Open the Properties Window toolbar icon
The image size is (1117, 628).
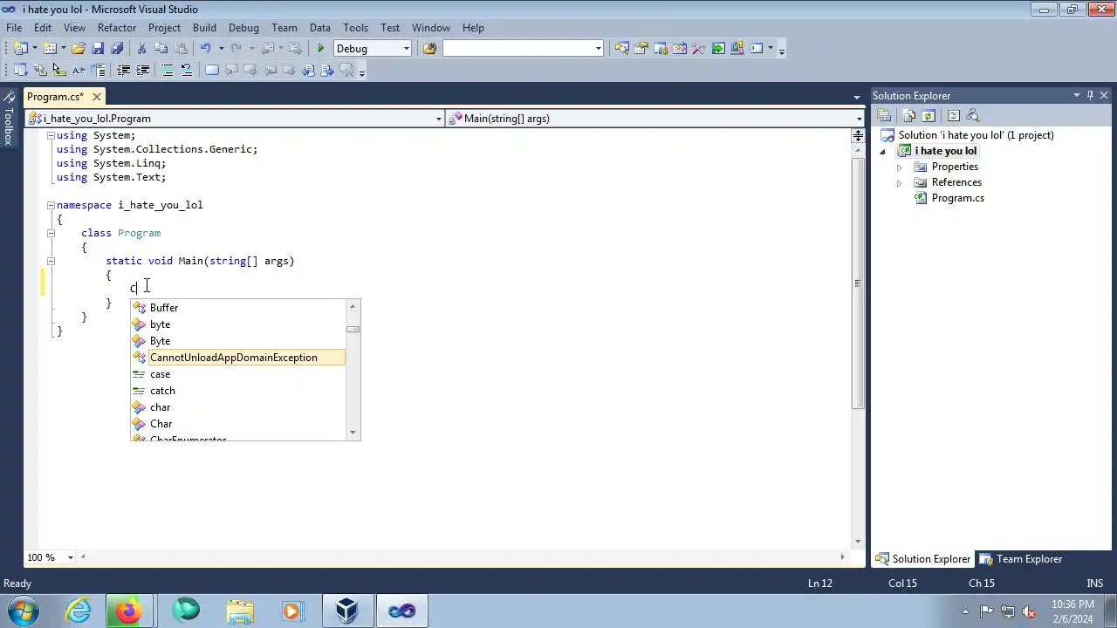tap(641, 49)
